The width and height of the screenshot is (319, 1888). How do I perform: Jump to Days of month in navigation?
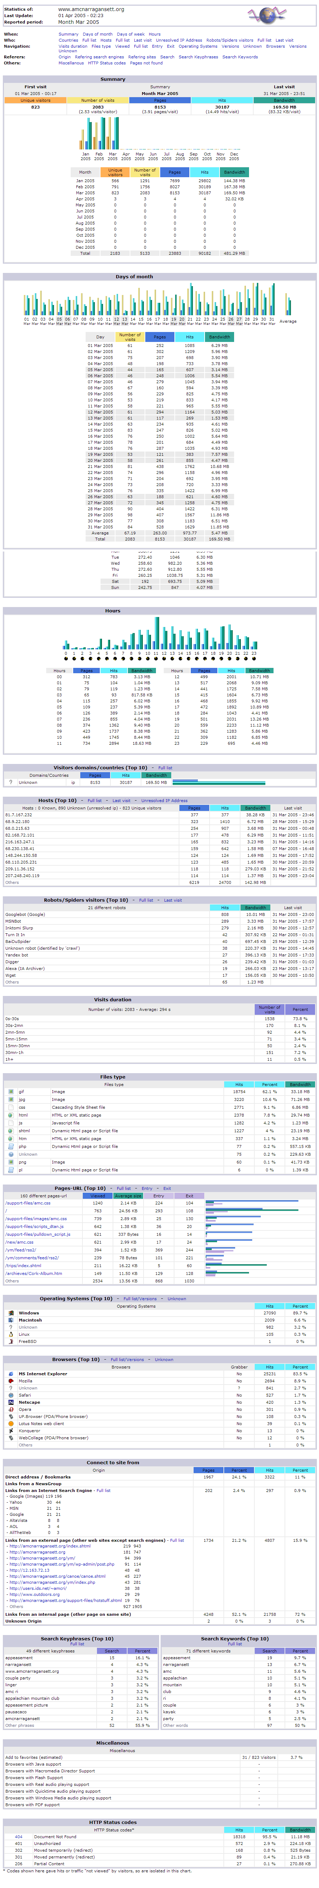coord(97,34)
